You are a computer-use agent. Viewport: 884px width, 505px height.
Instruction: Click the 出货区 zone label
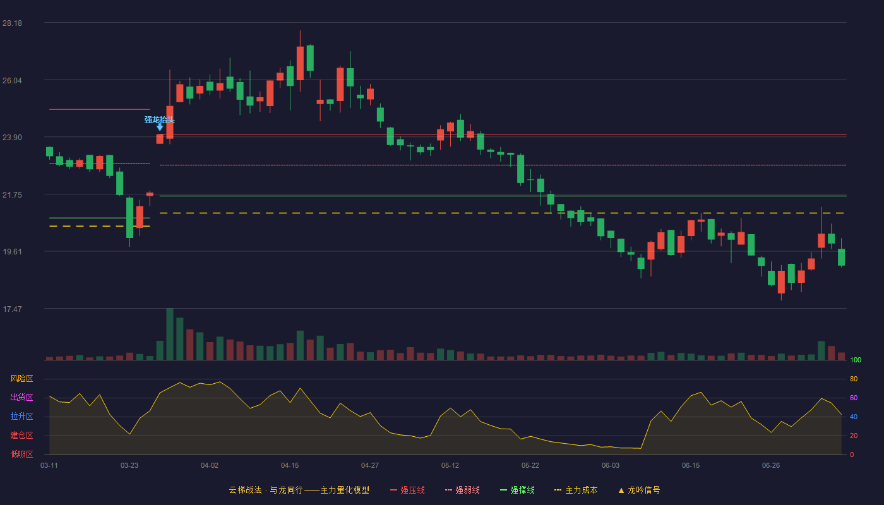pyautogui.click(x=21, y=398)
